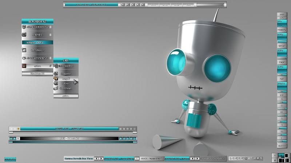Click the teal button in bottom-left corner
Viewport: 291px width, 163px height.
(9, 159)
